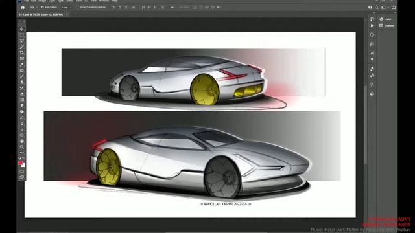Open the History panel icon in dock
This screenshot has height=233, width=415.
click(372, 19)
